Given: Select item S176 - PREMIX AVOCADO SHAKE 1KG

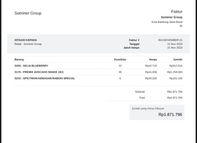Looking at the screenshot, I should [x=39, y=72].
